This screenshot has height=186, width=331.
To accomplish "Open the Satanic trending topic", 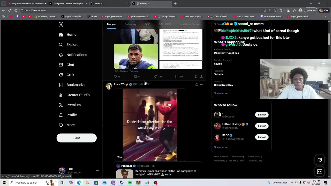I will point(219,74).
